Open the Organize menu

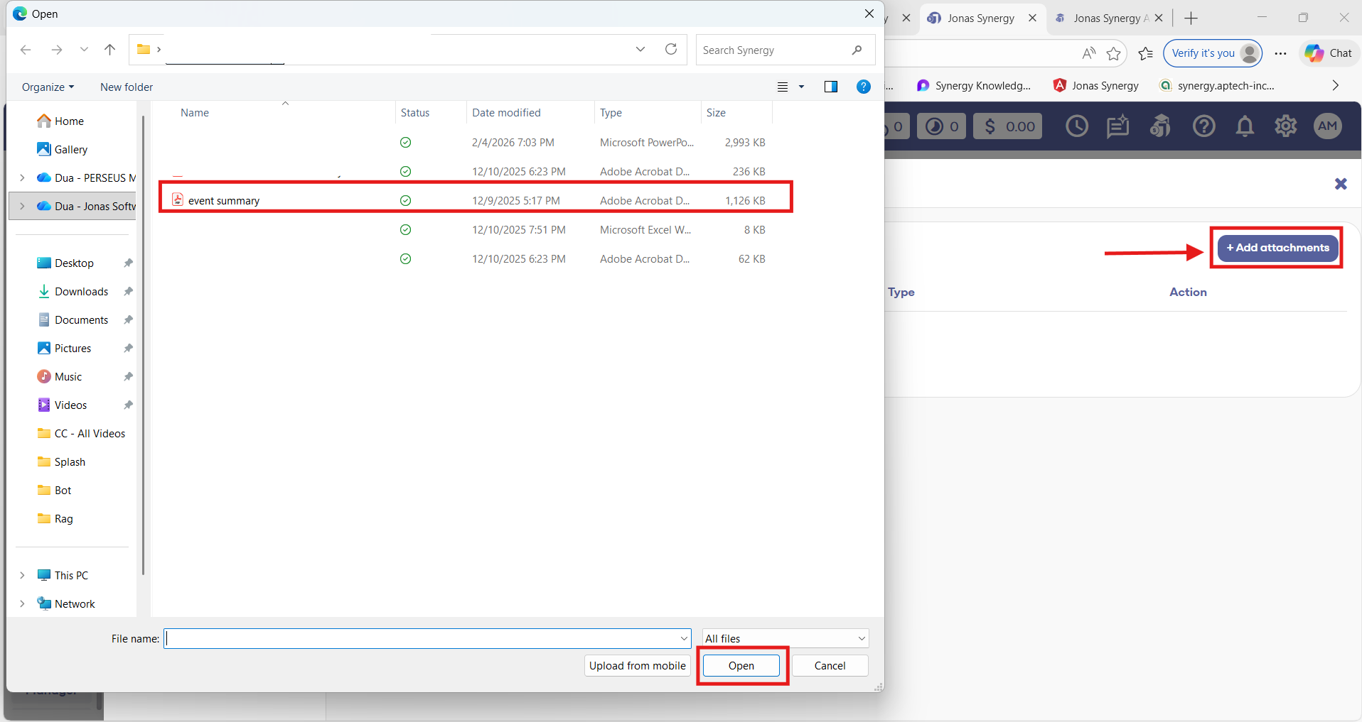48,87
